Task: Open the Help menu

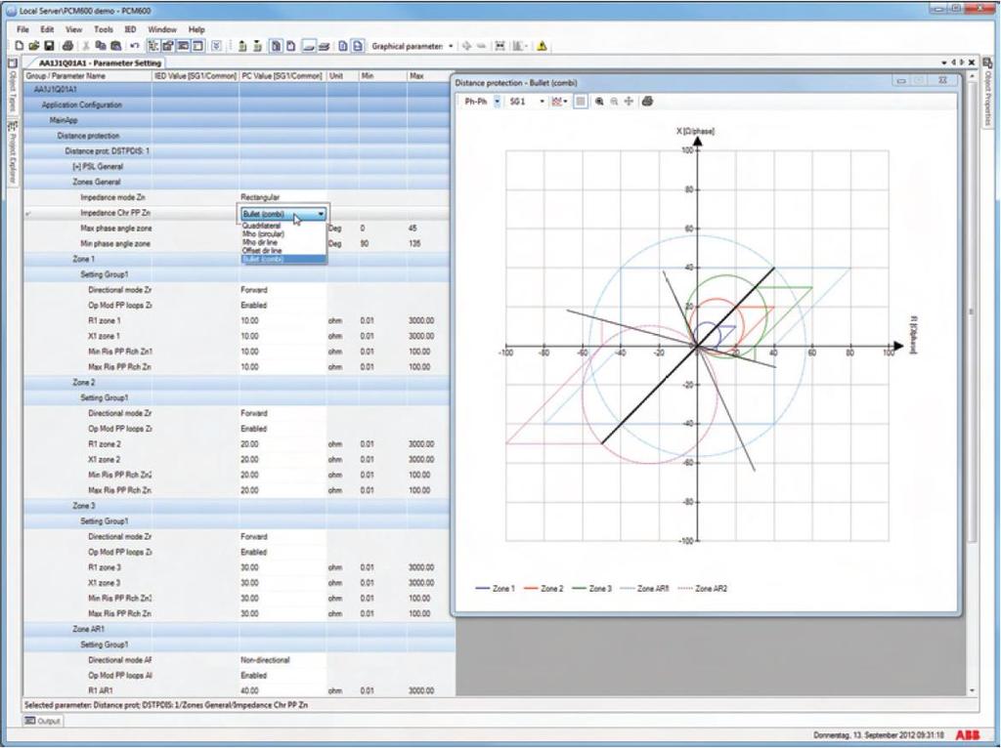Action: tap(196, 29)
